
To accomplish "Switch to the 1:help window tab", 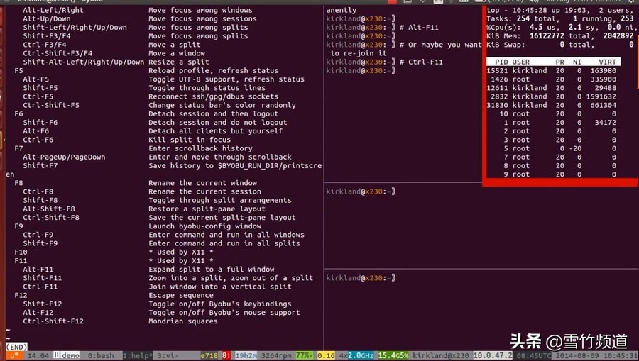I will point(136,356).
